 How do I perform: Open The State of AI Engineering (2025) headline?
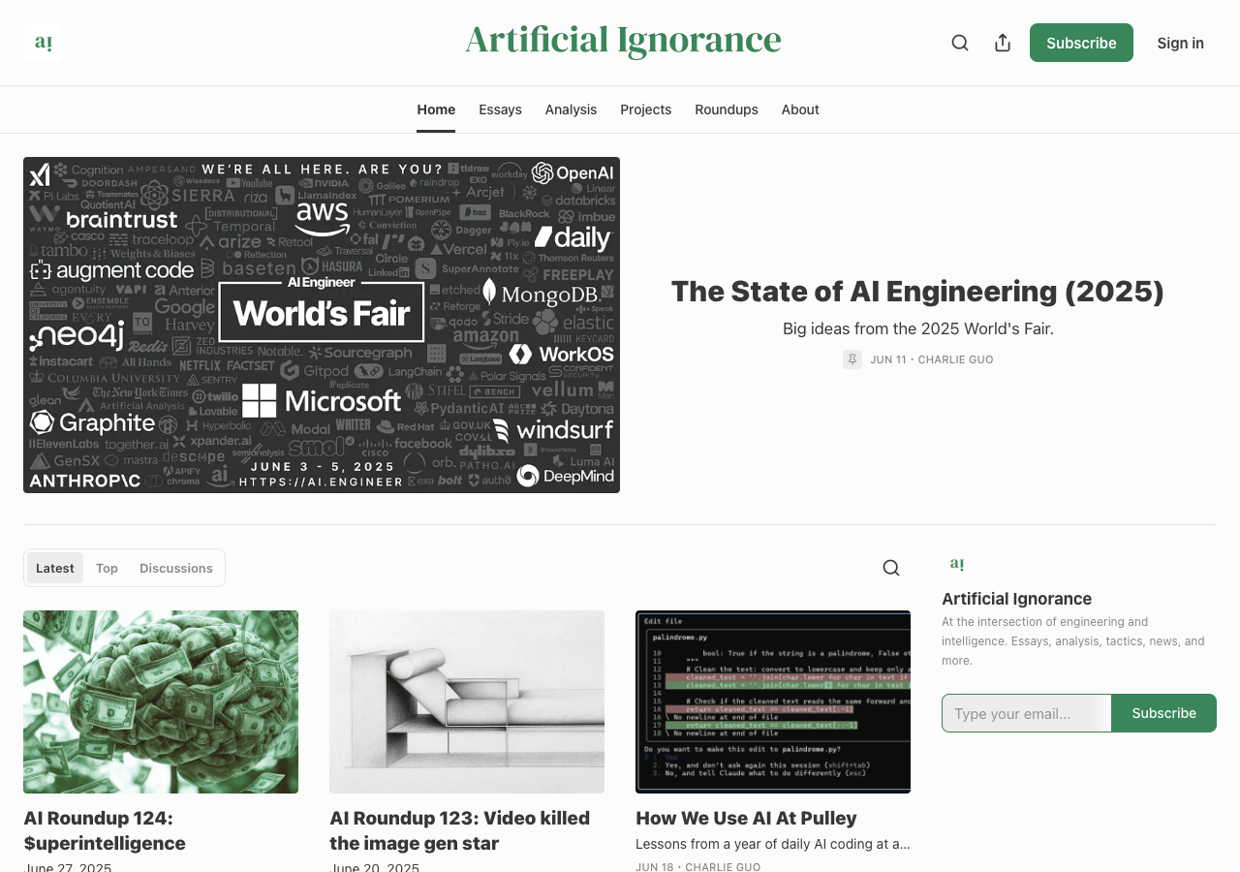click(917, 291)
